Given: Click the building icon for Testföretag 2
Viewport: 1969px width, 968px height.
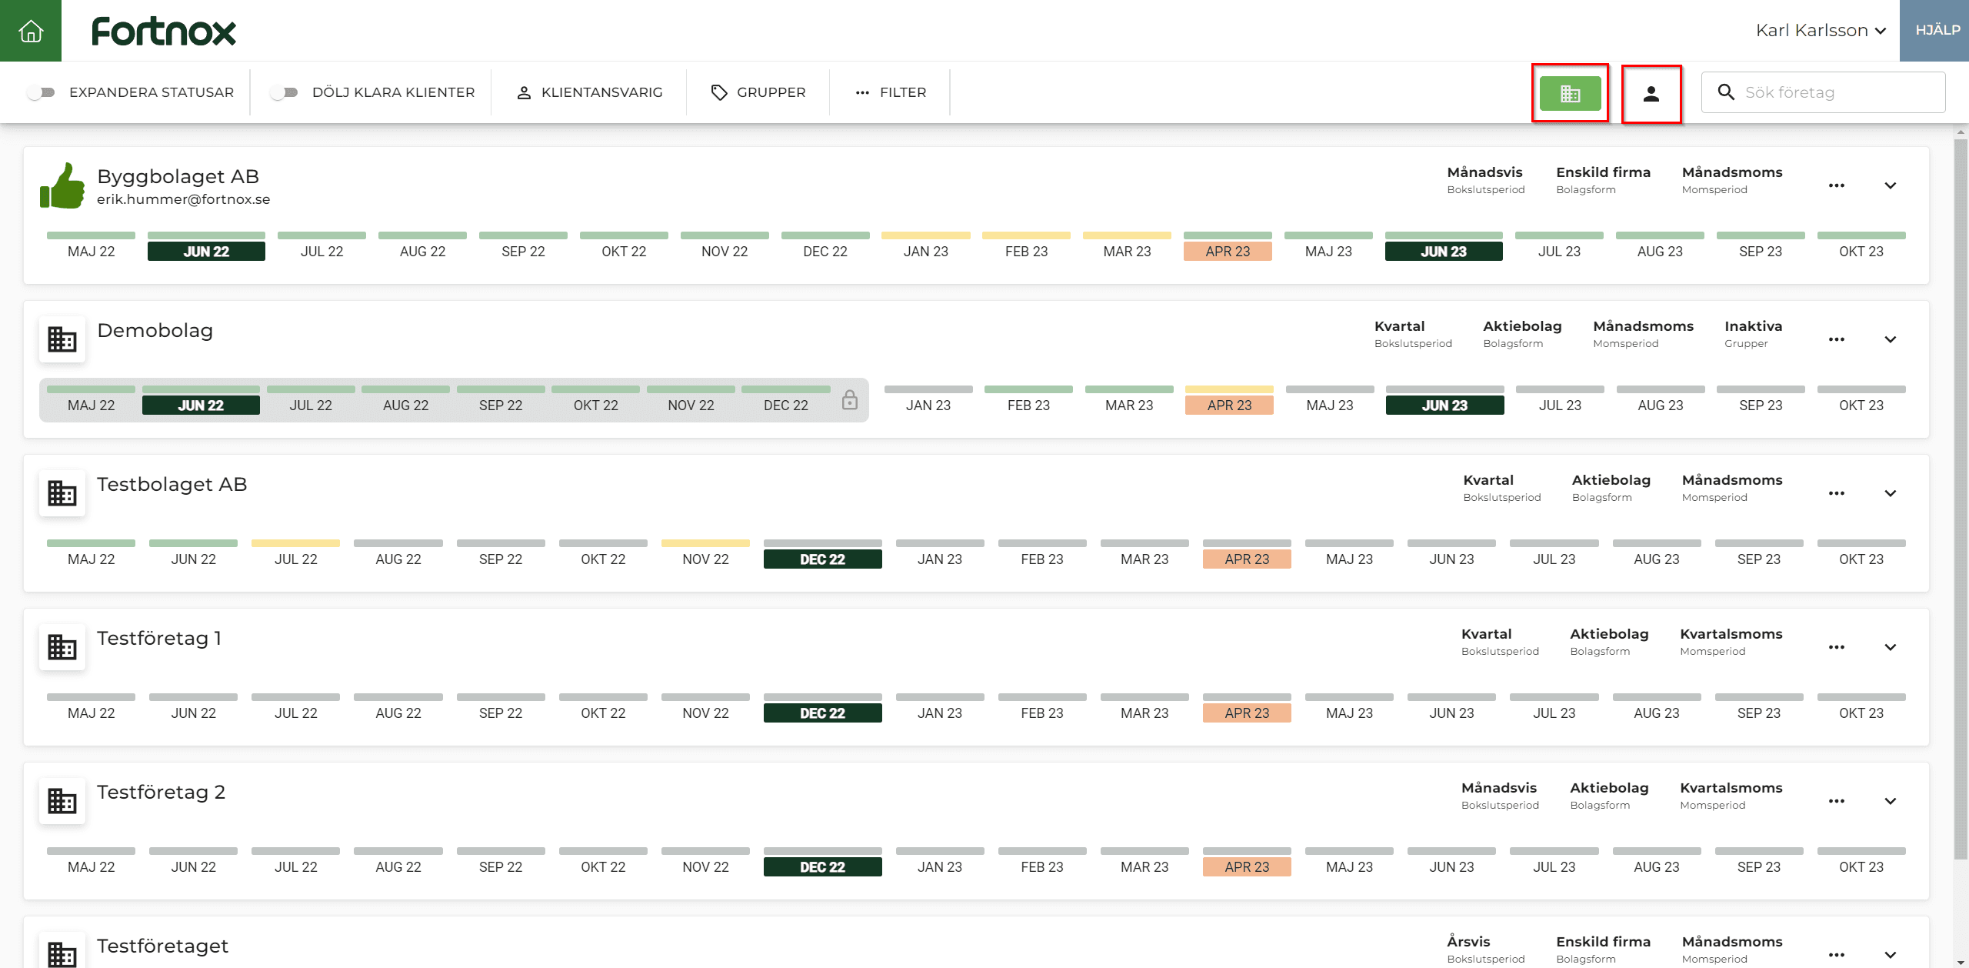Looking at the screenshot, I should pos(62,801).
